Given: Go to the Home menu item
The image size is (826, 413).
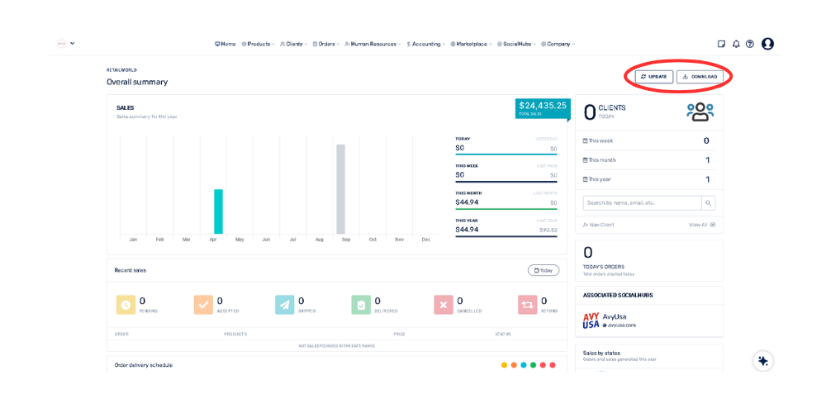Looking at the screenshot, I should point(225,44).
